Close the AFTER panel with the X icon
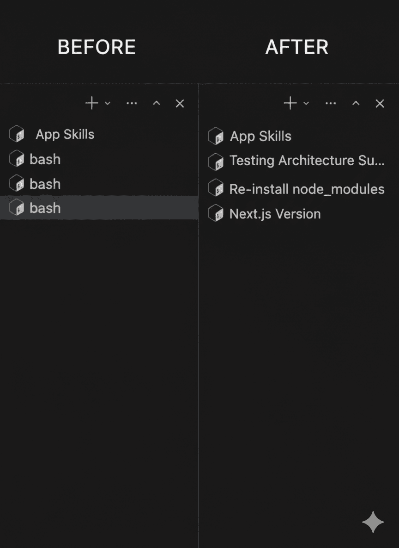This screenshot has height=548, width=399. coord(379,103)
